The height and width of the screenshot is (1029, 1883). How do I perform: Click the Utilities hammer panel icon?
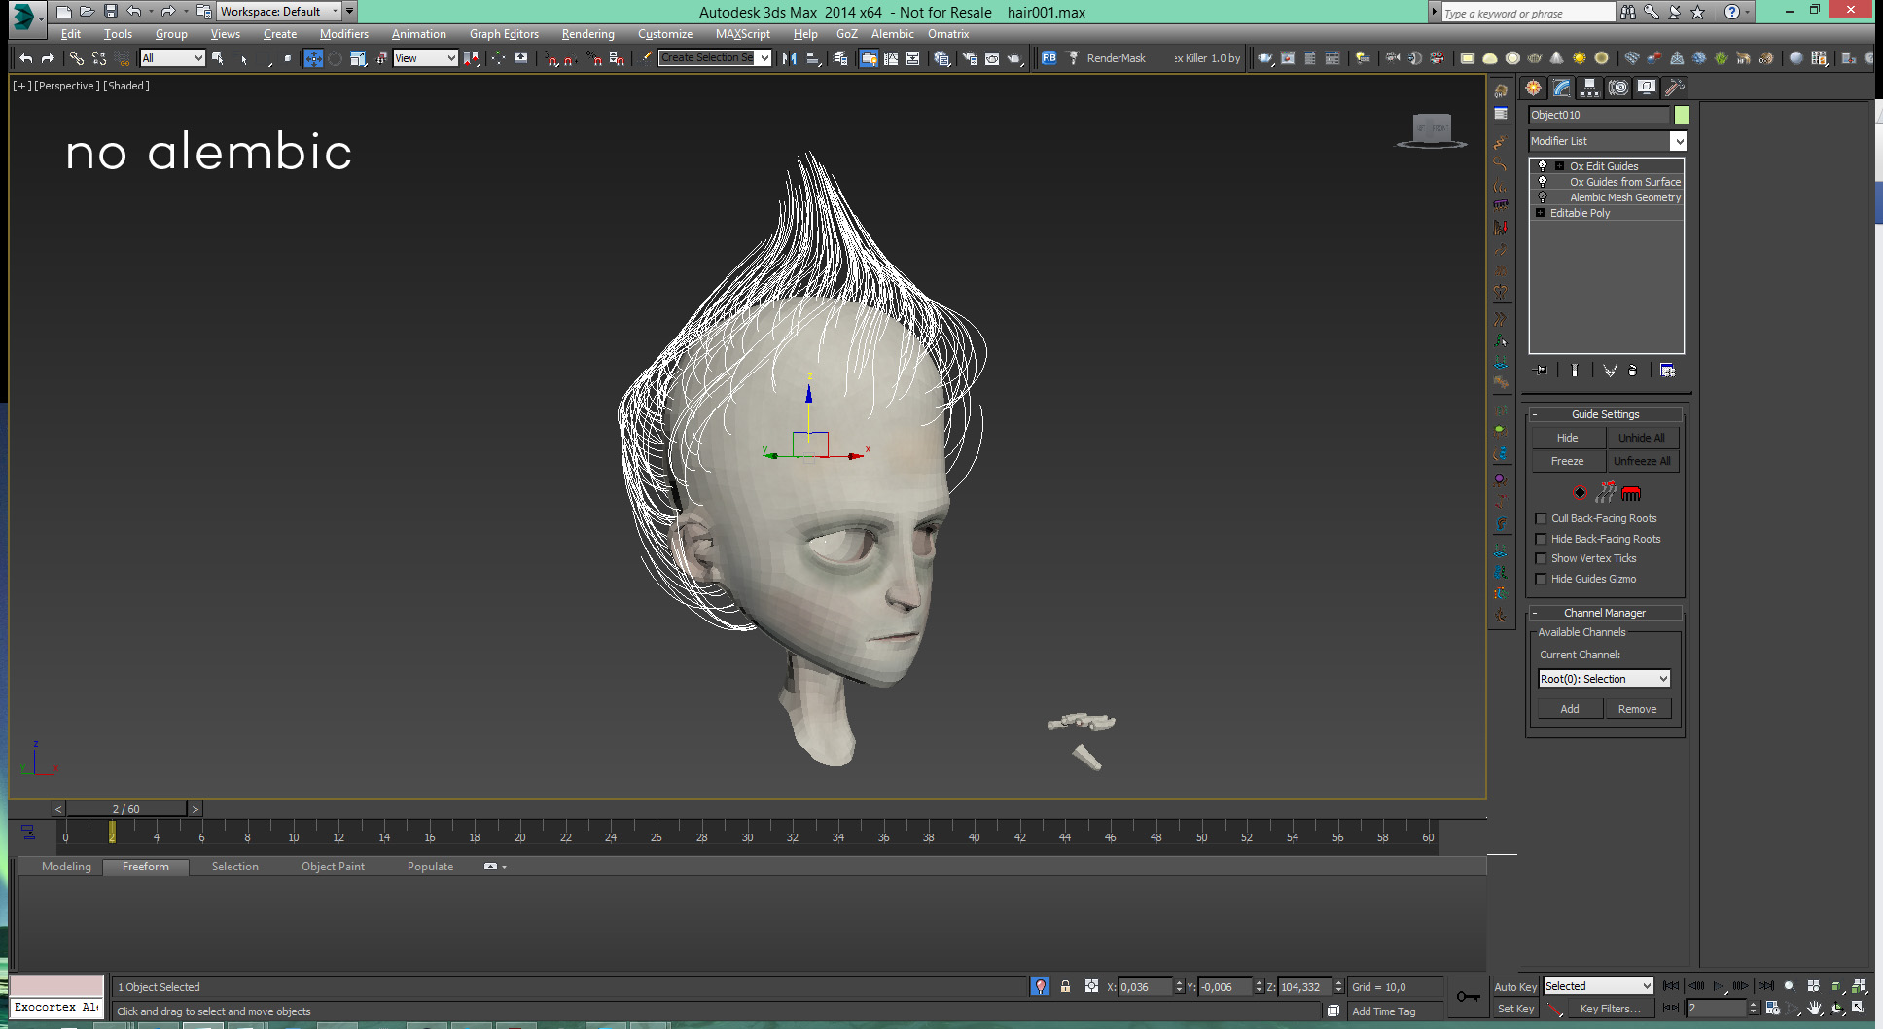1674,89
